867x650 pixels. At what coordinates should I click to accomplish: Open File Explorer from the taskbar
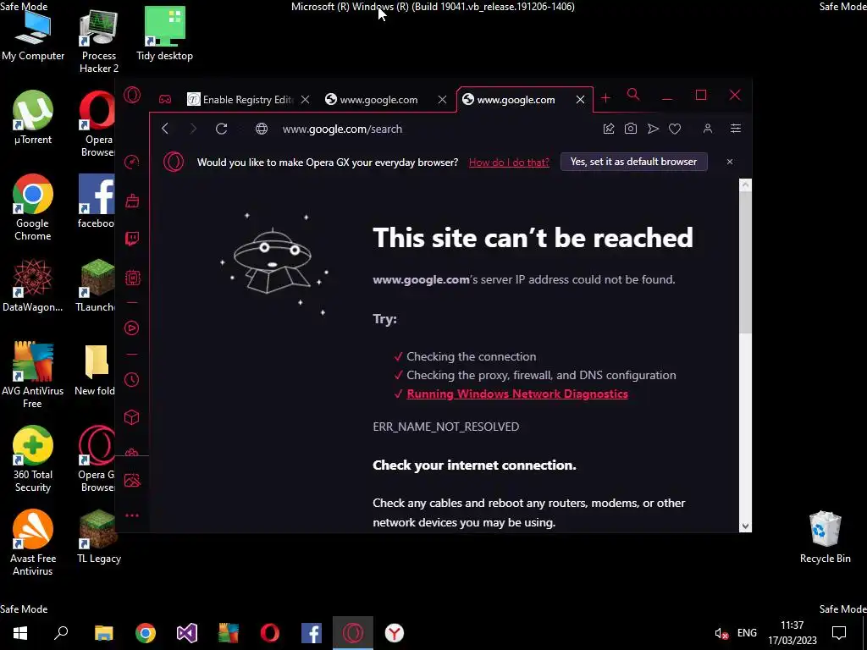tap(103, 633)
